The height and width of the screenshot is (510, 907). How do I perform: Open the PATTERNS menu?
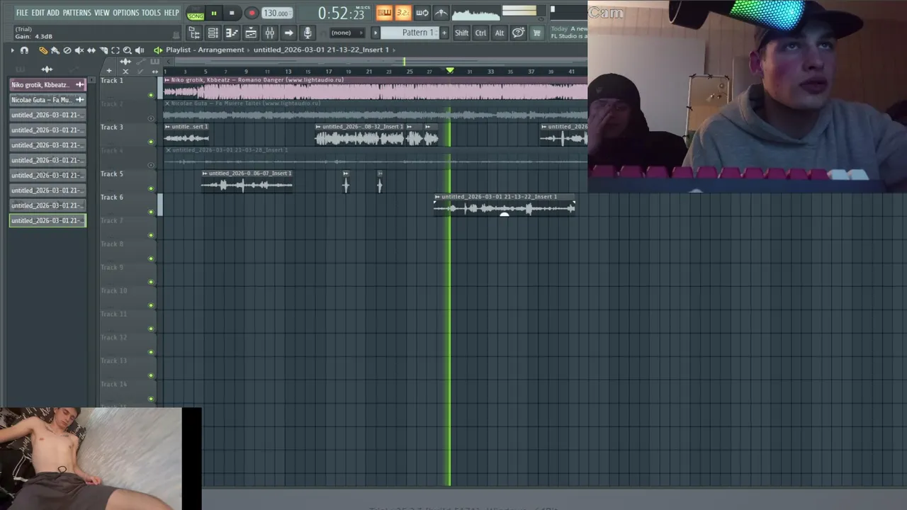[77, 13]
